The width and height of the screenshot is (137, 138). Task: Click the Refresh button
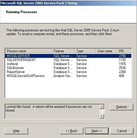pyautogui.click(x=121, y=107)
